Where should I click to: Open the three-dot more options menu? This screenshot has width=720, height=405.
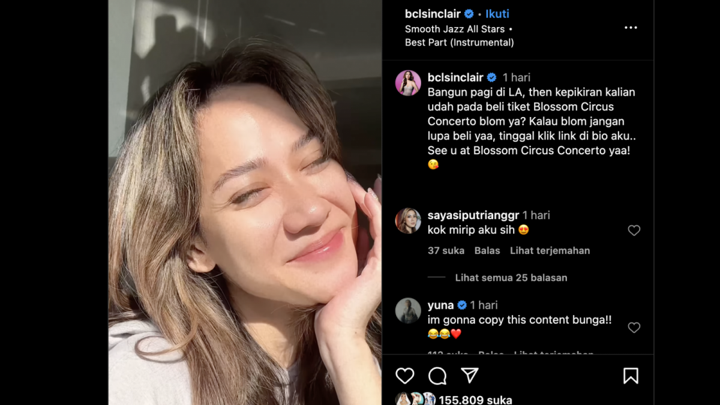click(631, 28)
